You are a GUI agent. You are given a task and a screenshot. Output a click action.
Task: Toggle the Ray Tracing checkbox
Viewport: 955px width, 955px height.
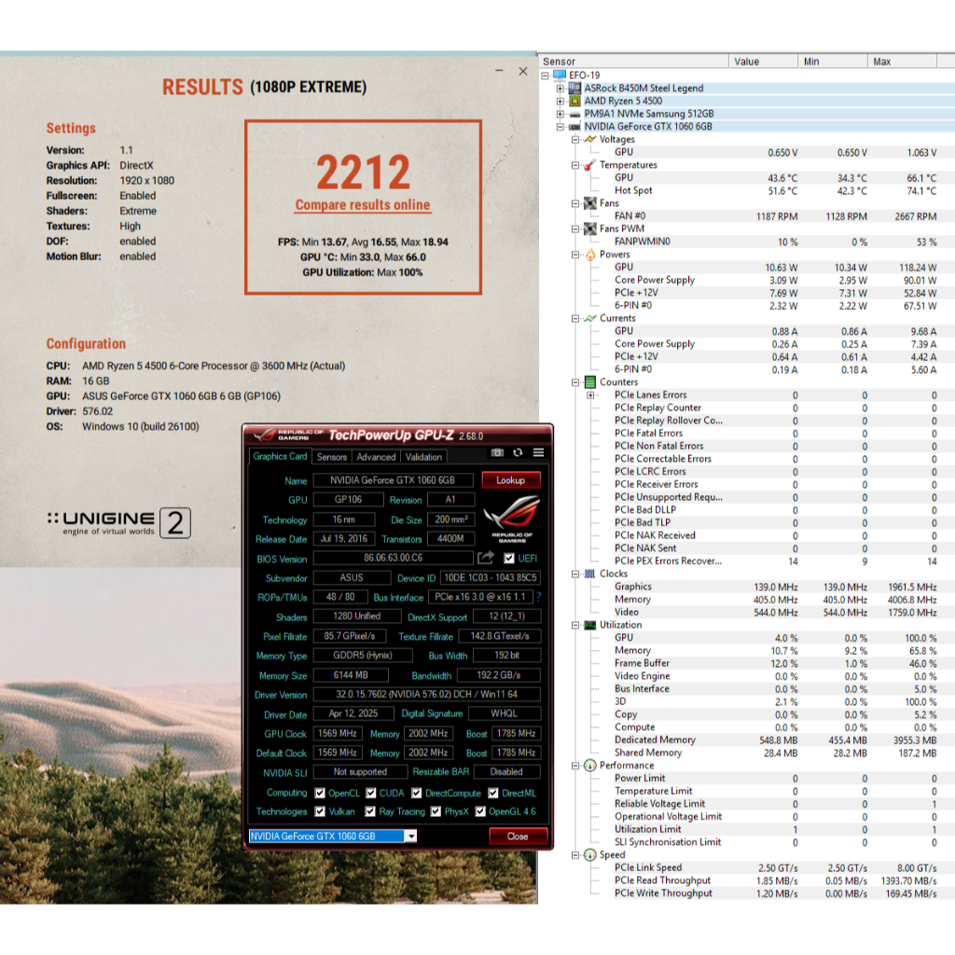pos(371,812)
